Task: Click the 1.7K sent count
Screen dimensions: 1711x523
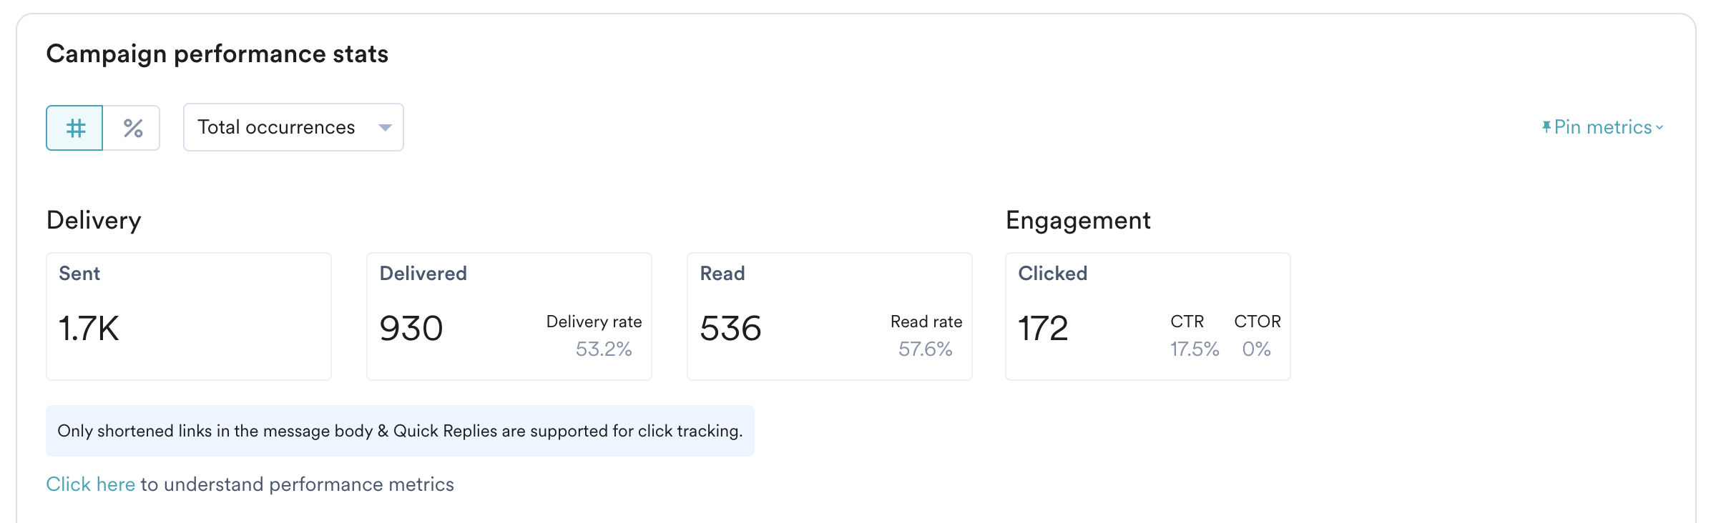Action: tap(89, 329)
